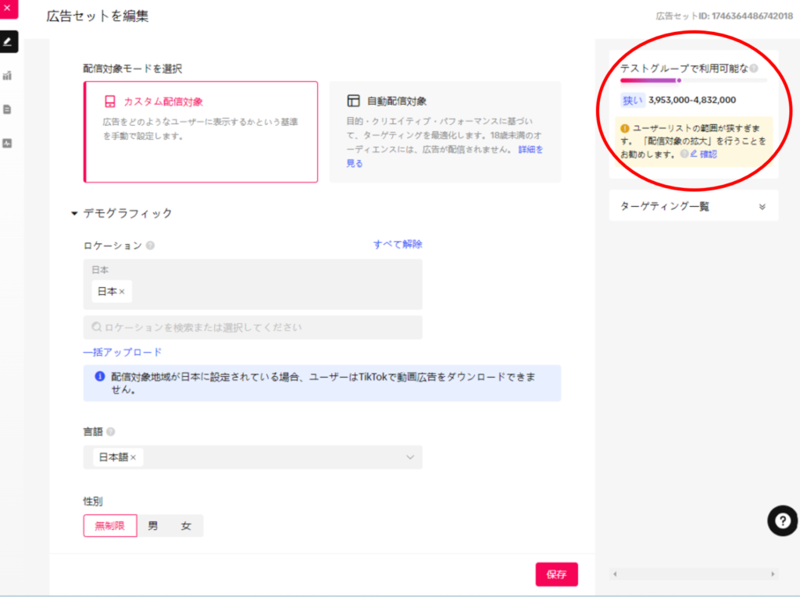The height and width of the screenshot is (597, 800).
Task: Click the すべて解除 link
Action: (398, 244)
